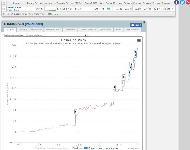The image size is (190, 150).
Task: Open the Группы dropdown
Action: click(x=54, y=14)
